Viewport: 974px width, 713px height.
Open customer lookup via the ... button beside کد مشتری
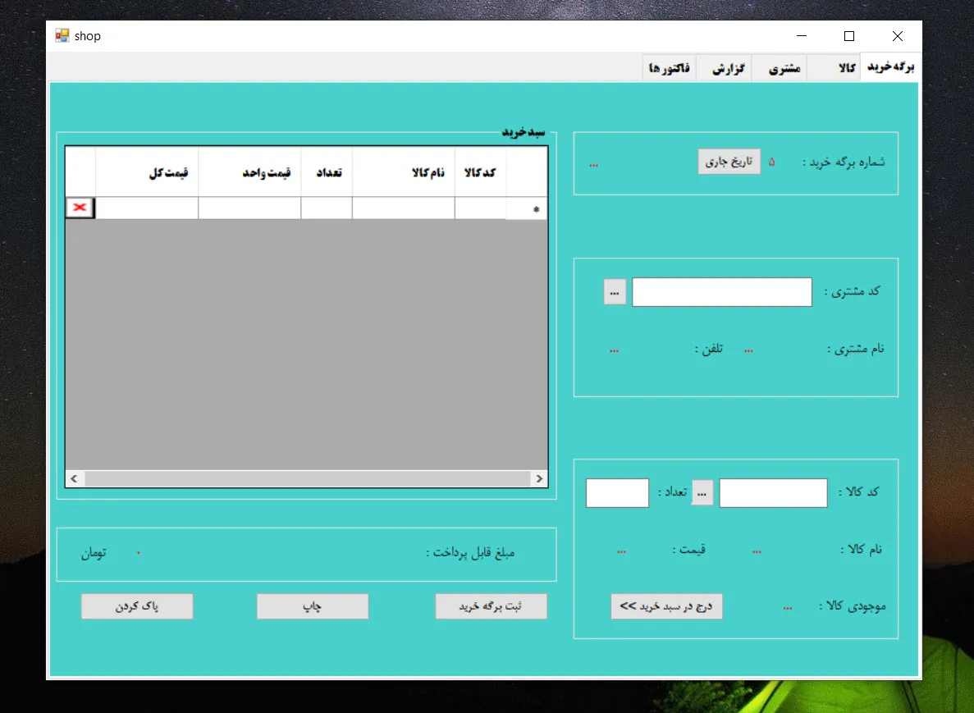click(x=615, y=291)
